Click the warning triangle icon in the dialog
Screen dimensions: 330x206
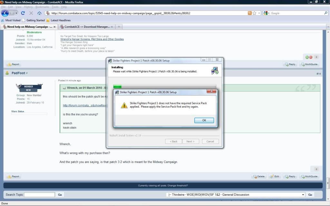tap(124, 105)
